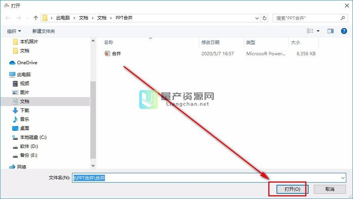Go up one folder level
Viewport: 353px width, 199px height.
coord(35,18)
